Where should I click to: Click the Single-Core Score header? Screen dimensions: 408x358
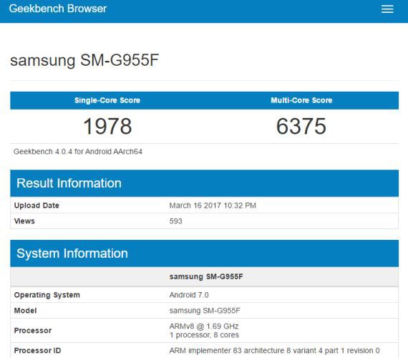107,100
